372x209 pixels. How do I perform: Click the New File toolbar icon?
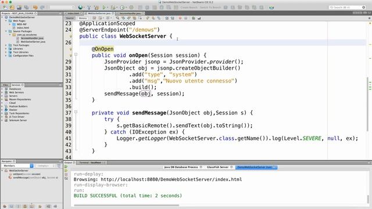(x=5, y=8)
